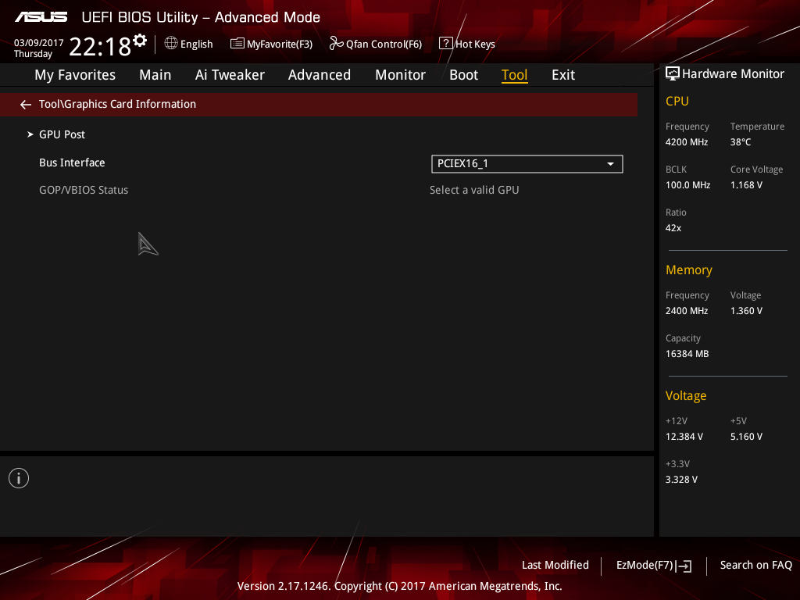
Task: Click the Select a valid GPU text
Action: click(474, 191)
